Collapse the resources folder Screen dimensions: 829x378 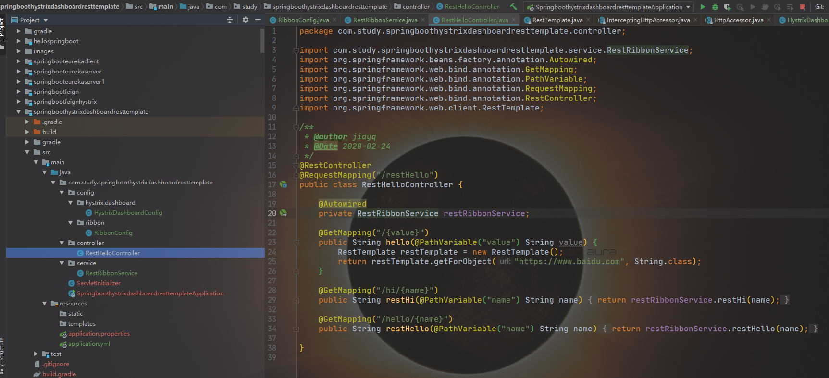[x=45, y=304]
